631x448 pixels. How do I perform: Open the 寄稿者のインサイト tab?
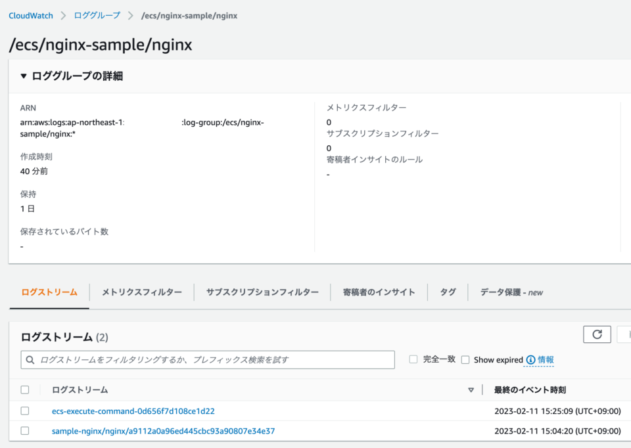379,292
